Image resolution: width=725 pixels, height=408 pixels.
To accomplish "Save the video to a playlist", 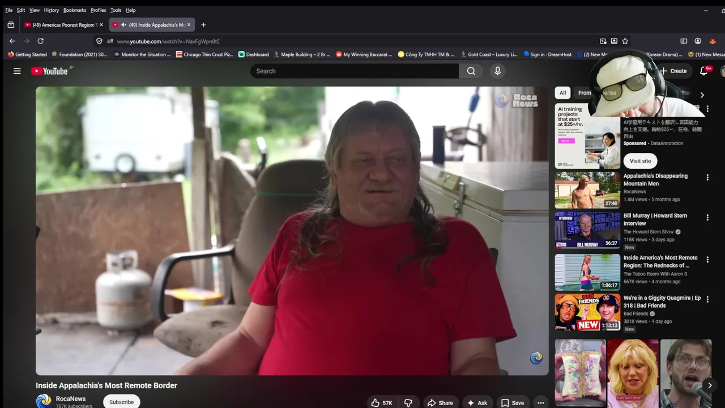I will pos(513,403).
